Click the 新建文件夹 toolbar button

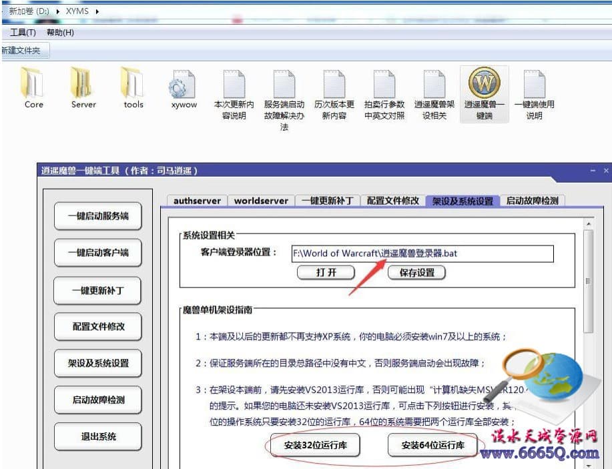coord(25,50)
